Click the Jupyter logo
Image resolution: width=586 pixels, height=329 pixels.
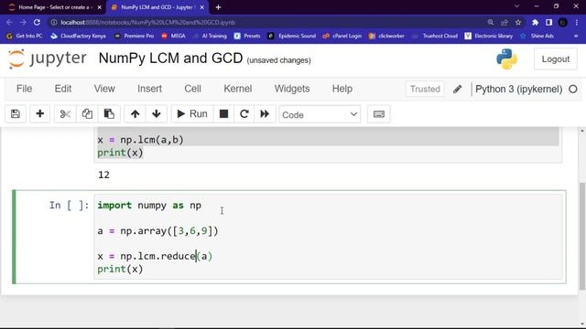coord(47,58)
